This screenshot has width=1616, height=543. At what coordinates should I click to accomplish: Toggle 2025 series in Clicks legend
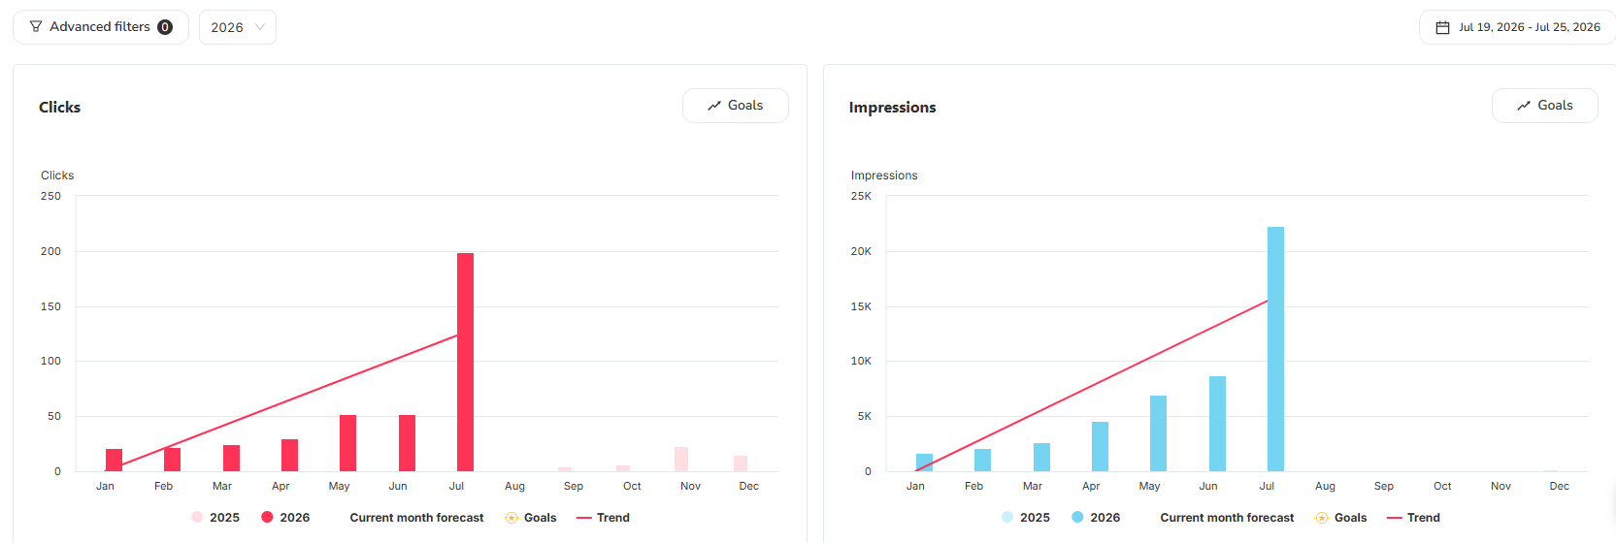(x=215, y=518)
